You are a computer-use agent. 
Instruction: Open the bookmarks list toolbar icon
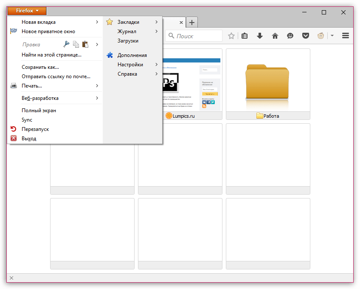click(x=245, y=36)
